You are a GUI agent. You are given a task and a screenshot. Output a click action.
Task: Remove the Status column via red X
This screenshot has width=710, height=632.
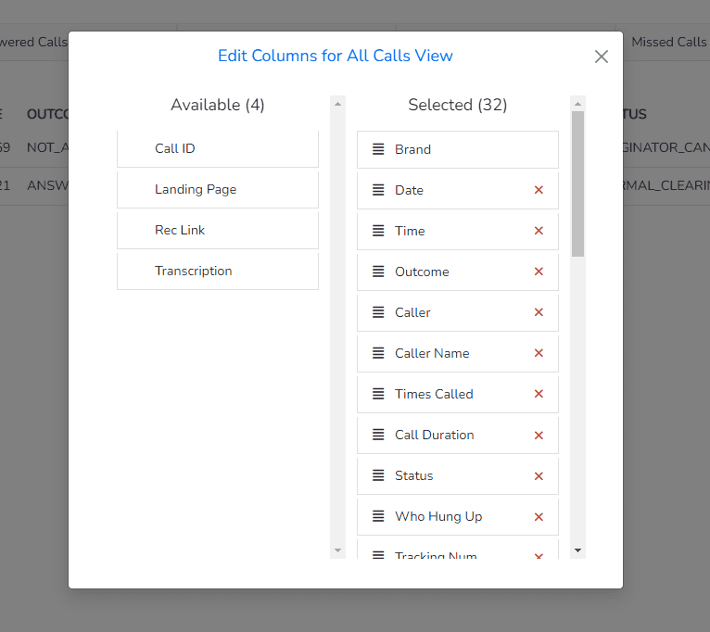(x=539, y=476)
